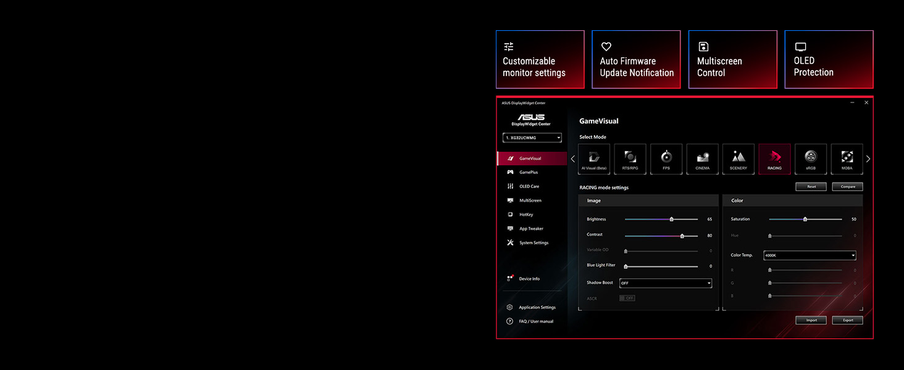Screen dimensions: 904x370
Task: Click the Contrast slider handle
Action: coord(682,236)
